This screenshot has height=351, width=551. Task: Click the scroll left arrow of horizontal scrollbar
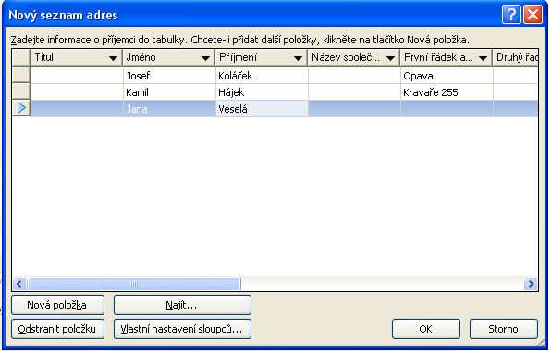pos(19,284)
